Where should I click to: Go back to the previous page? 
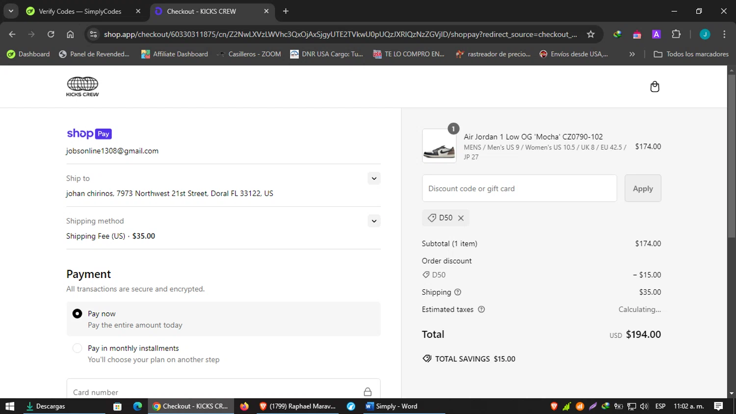tap(12, 34)
